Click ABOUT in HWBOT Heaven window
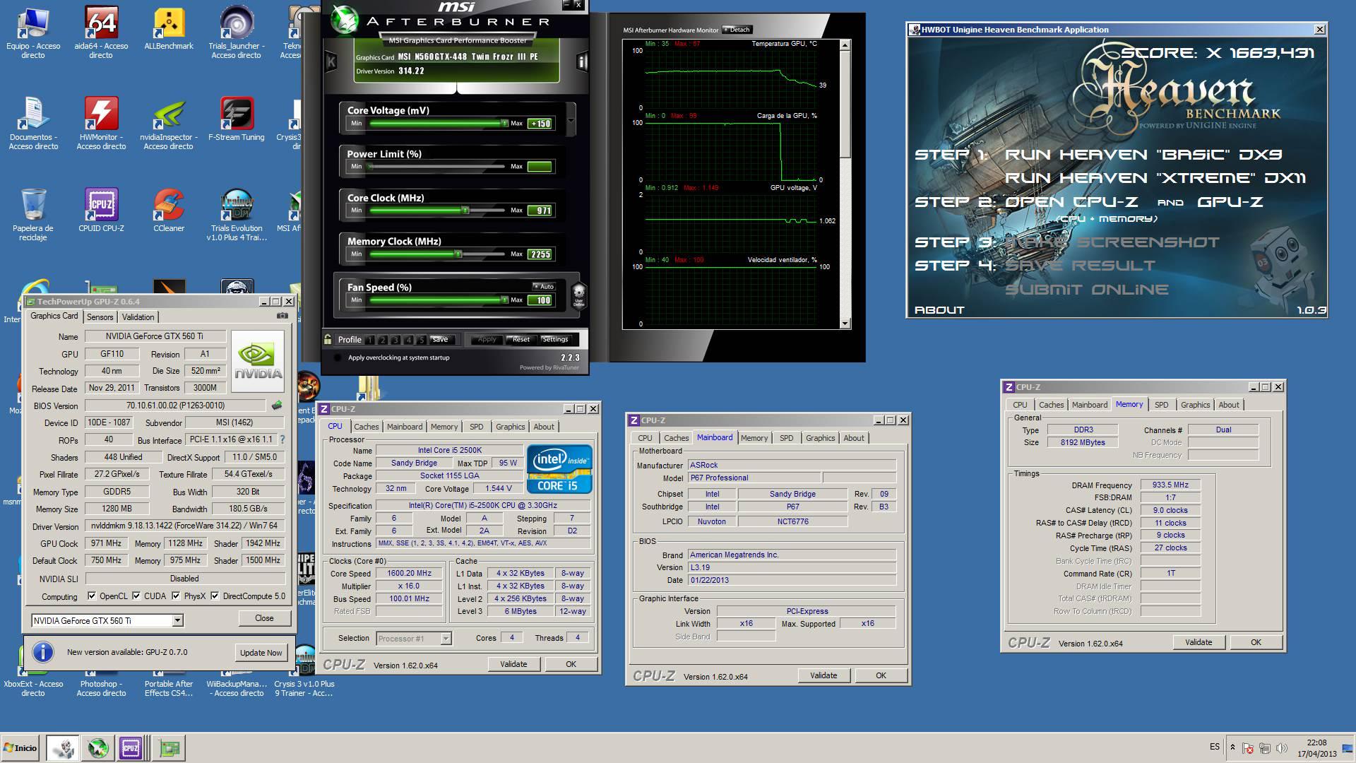 (939, 309)
